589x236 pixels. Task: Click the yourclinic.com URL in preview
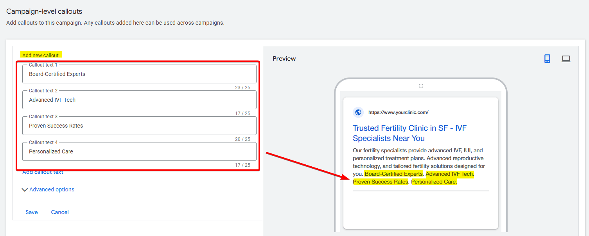[x=398, y=112]
